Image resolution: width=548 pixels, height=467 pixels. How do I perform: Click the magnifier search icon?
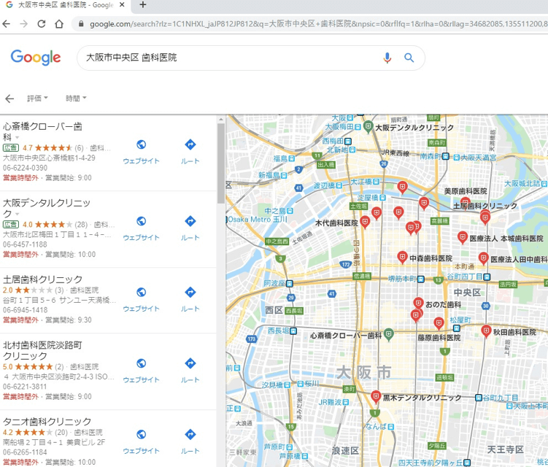409,58
